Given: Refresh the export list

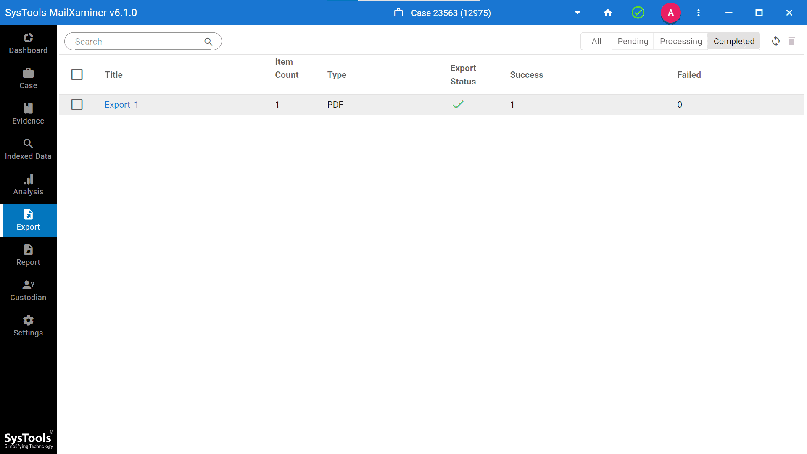Looking at the screenshot, I should (775, 41).
